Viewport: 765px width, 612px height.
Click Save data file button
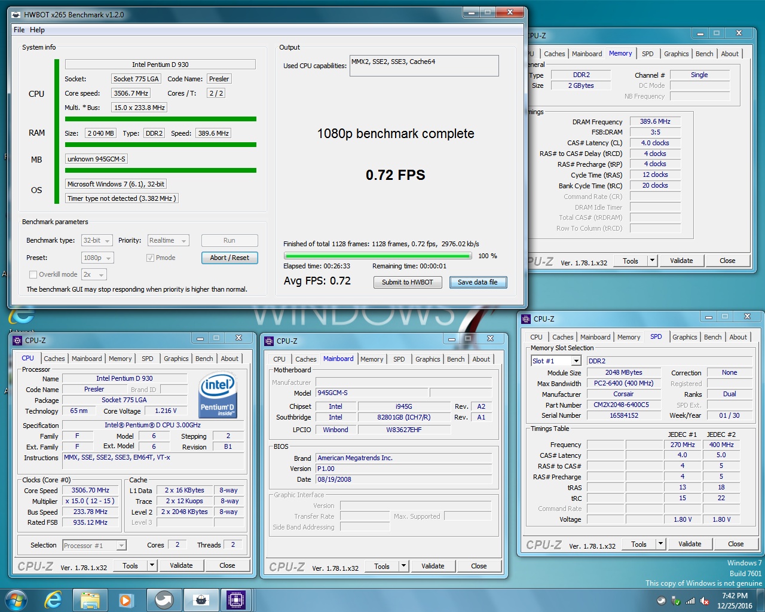point(478,282)
